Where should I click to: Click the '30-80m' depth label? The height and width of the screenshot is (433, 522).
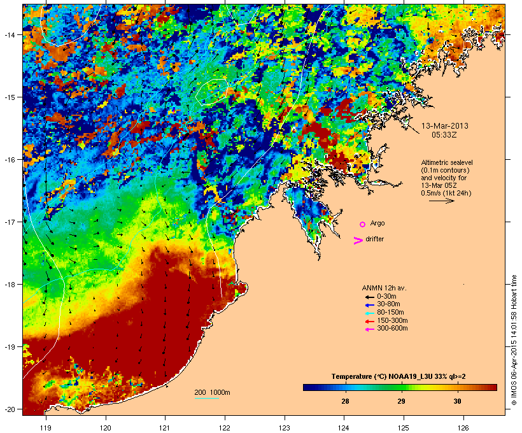click(x=388, y=304)
